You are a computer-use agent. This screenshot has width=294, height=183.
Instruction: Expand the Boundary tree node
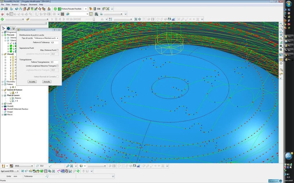pos(2,81)
